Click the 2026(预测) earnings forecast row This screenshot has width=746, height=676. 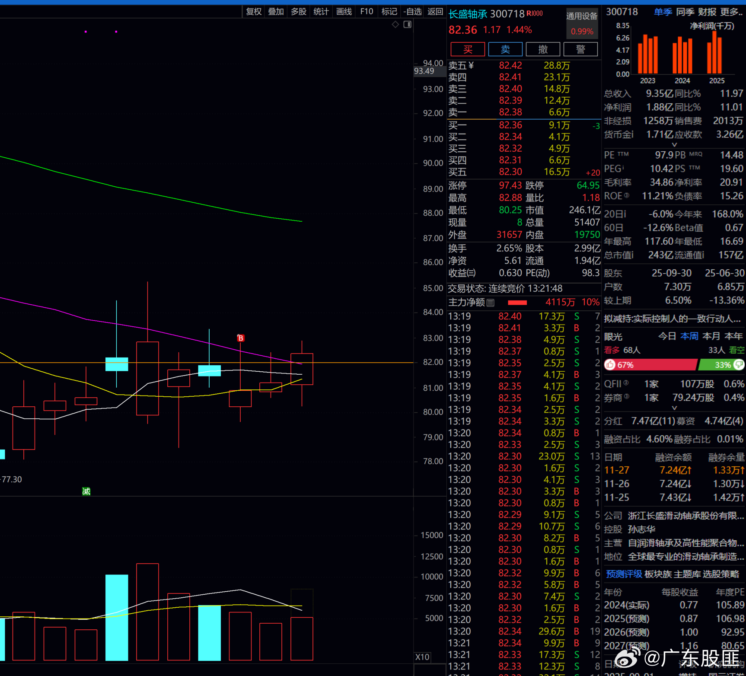point(674,632)
